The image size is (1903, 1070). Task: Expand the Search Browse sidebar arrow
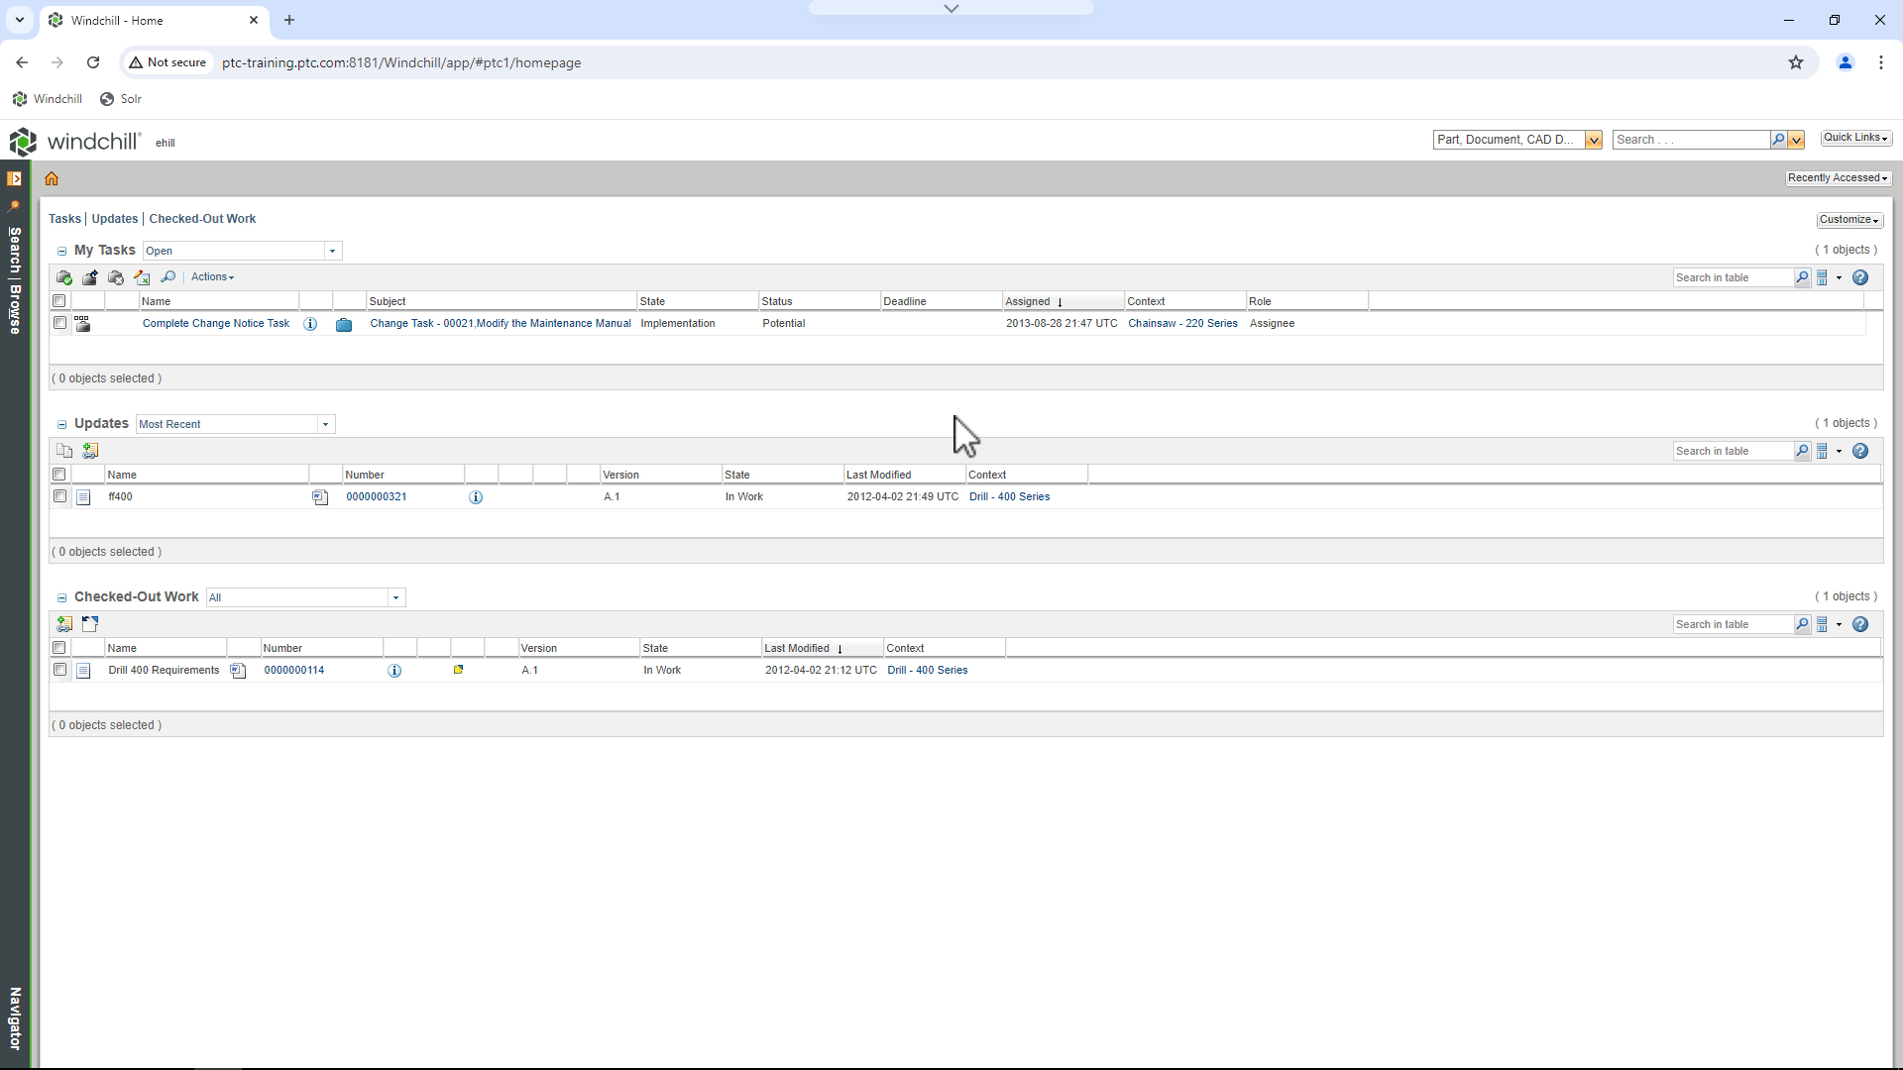(14, 178)
